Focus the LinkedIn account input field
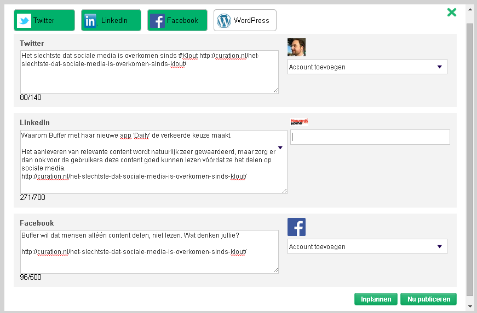This screenshot has height=313, width=477. (x=370, y=137)
